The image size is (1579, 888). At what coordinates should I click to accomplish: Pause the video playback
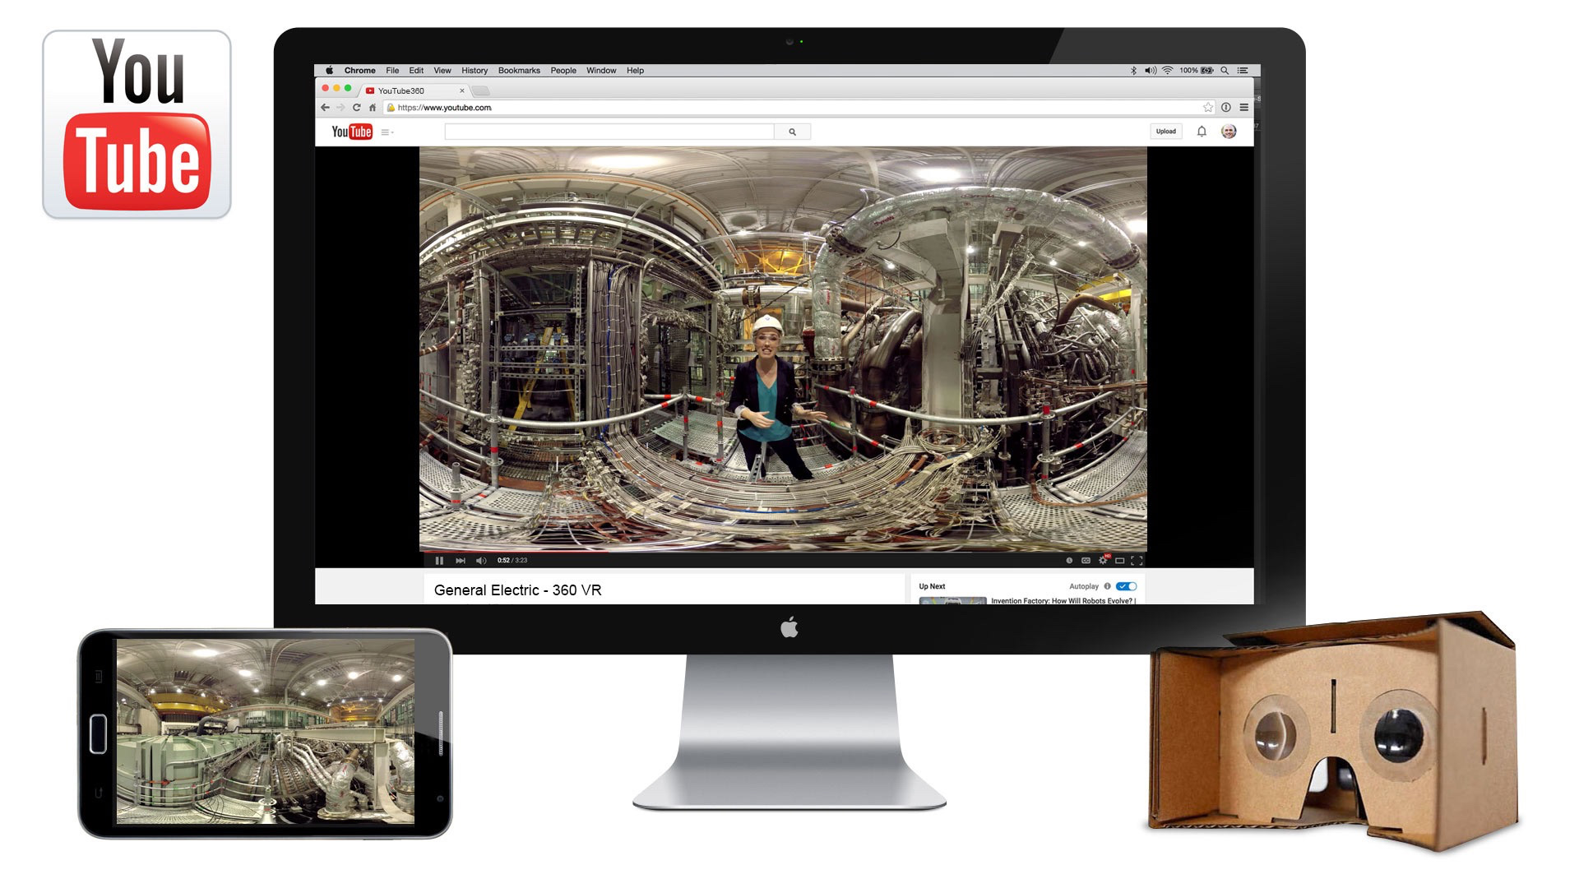tap(439, 561)
